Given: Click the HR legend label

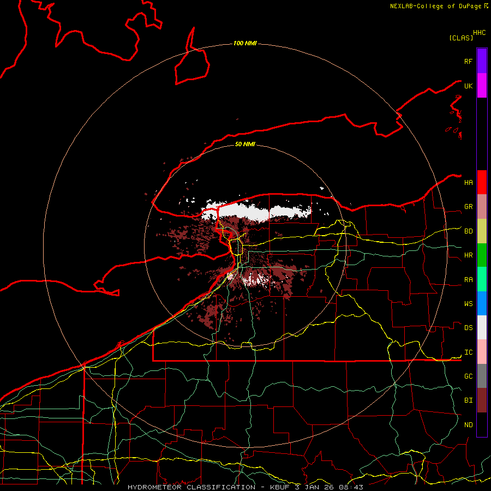Looking at the screenshot, I should click(x=468, y=255).
